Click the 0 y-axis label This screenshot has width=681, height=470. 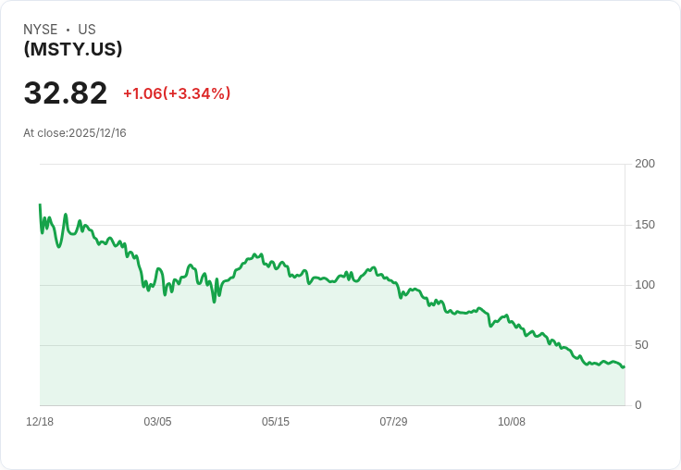(638, 405)
